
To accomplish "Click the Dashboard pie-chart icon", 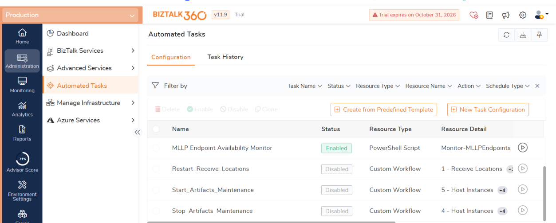I will coord(50,33).
